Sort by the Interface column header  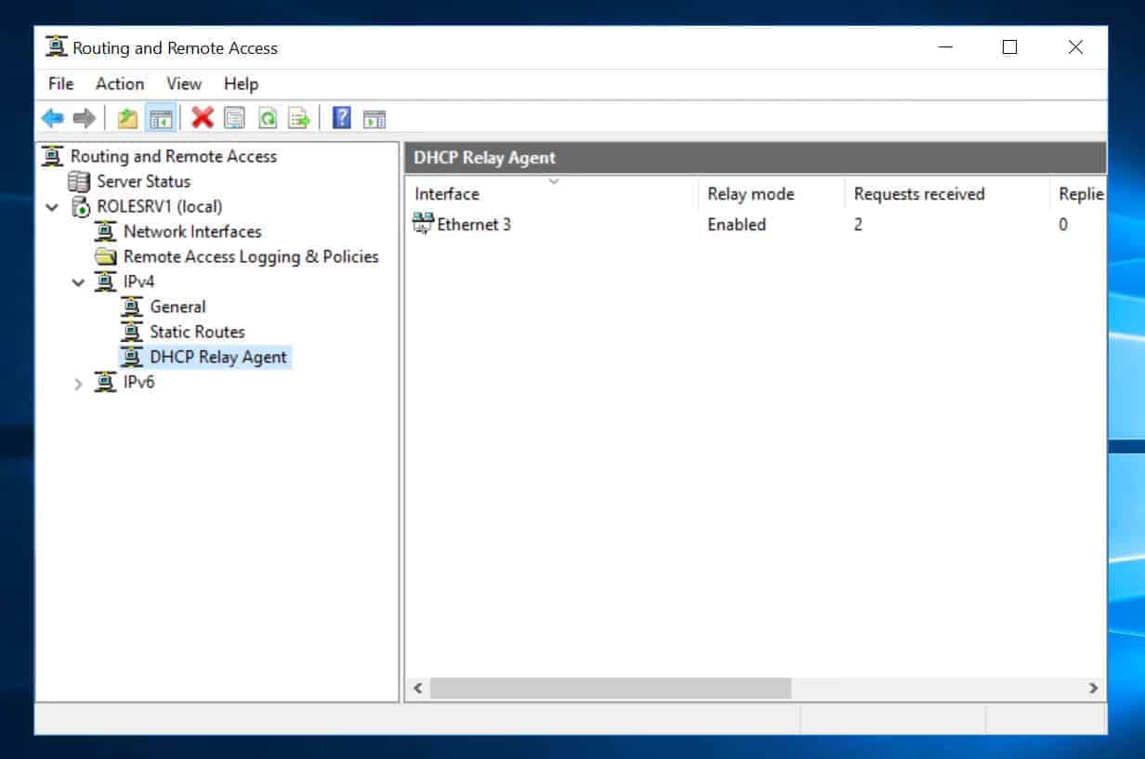tap(552, 193)
